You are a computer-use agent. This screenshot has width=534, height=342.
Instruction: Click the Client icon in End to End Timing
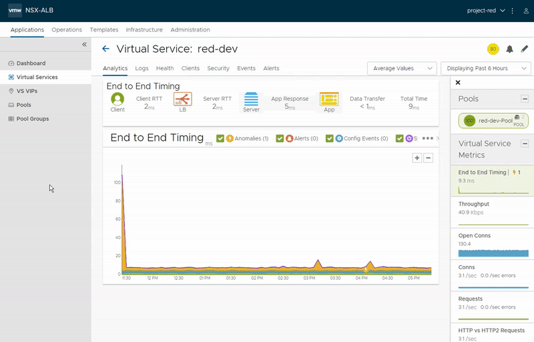point(117,99)
